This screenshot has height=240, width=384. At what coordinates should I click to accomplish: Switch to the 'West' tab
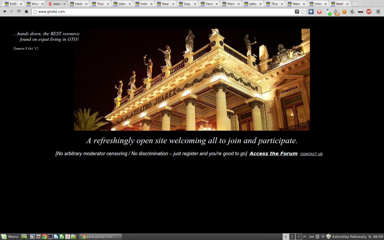coord(297,4)
